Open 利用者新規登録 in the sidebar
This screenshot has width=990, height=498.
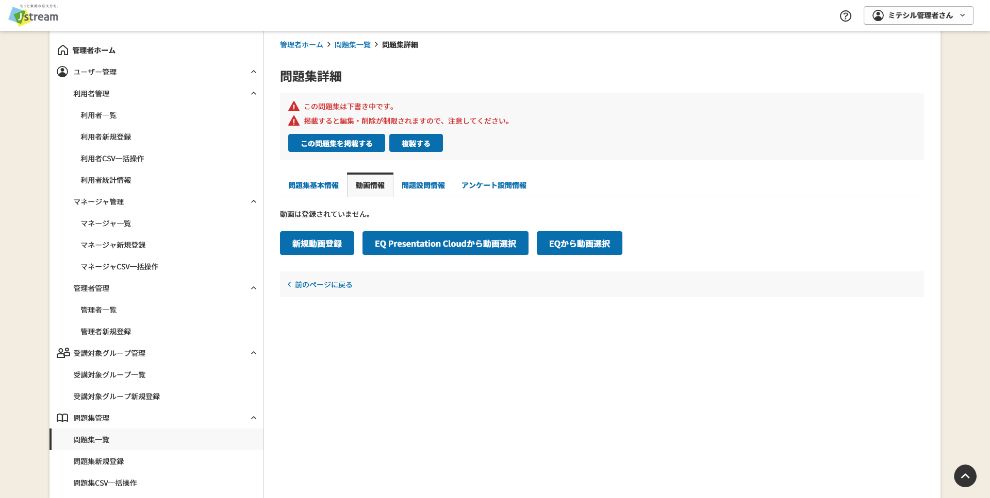(x=106, y=137)
